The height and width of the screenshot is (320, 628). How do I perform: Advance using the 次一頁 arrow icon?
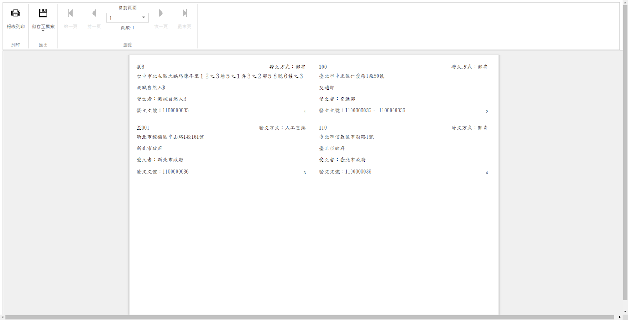click(x=161, y=13)
